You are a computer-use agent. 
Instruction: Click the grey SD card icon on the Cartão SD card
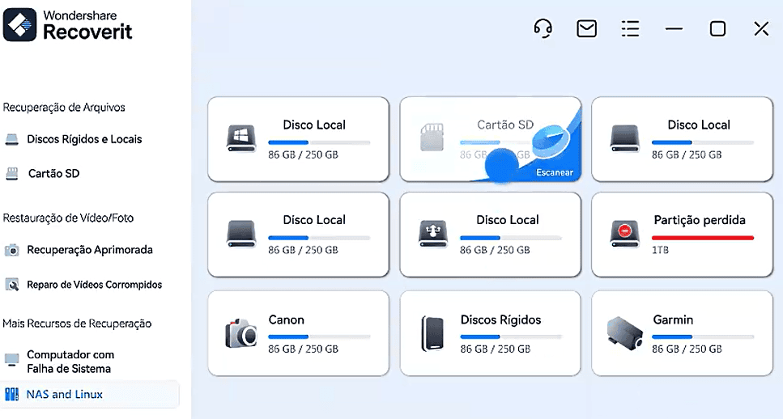(x=432, y=138)
